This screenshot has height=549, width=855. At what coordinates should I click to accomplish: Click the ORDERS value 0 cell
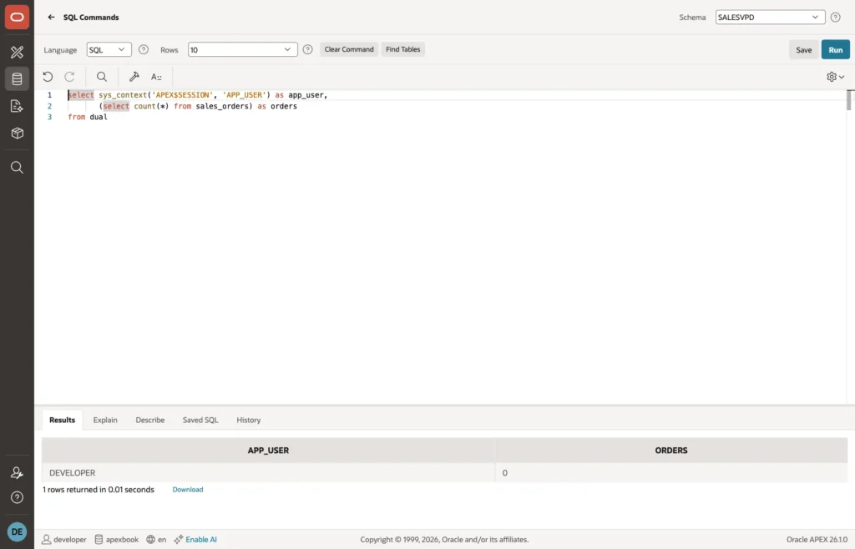(x=671, y=473)
